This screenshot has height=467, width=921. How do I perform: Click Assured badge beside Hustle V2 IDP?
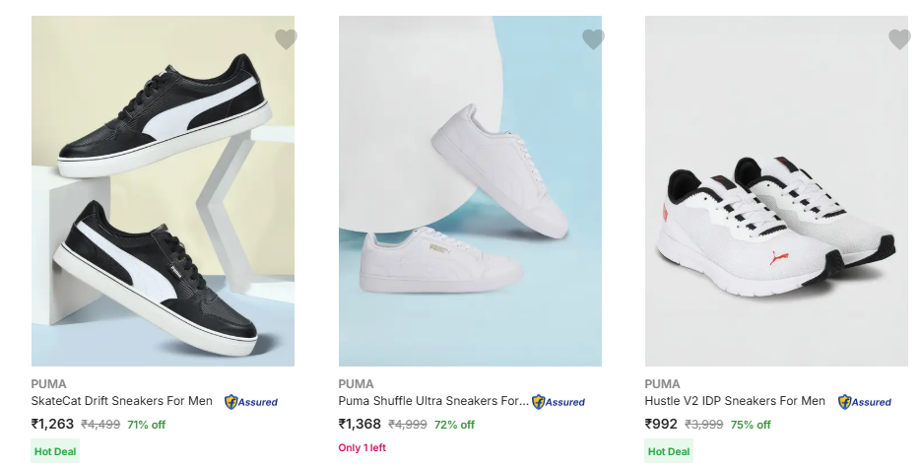pos(865,402)
